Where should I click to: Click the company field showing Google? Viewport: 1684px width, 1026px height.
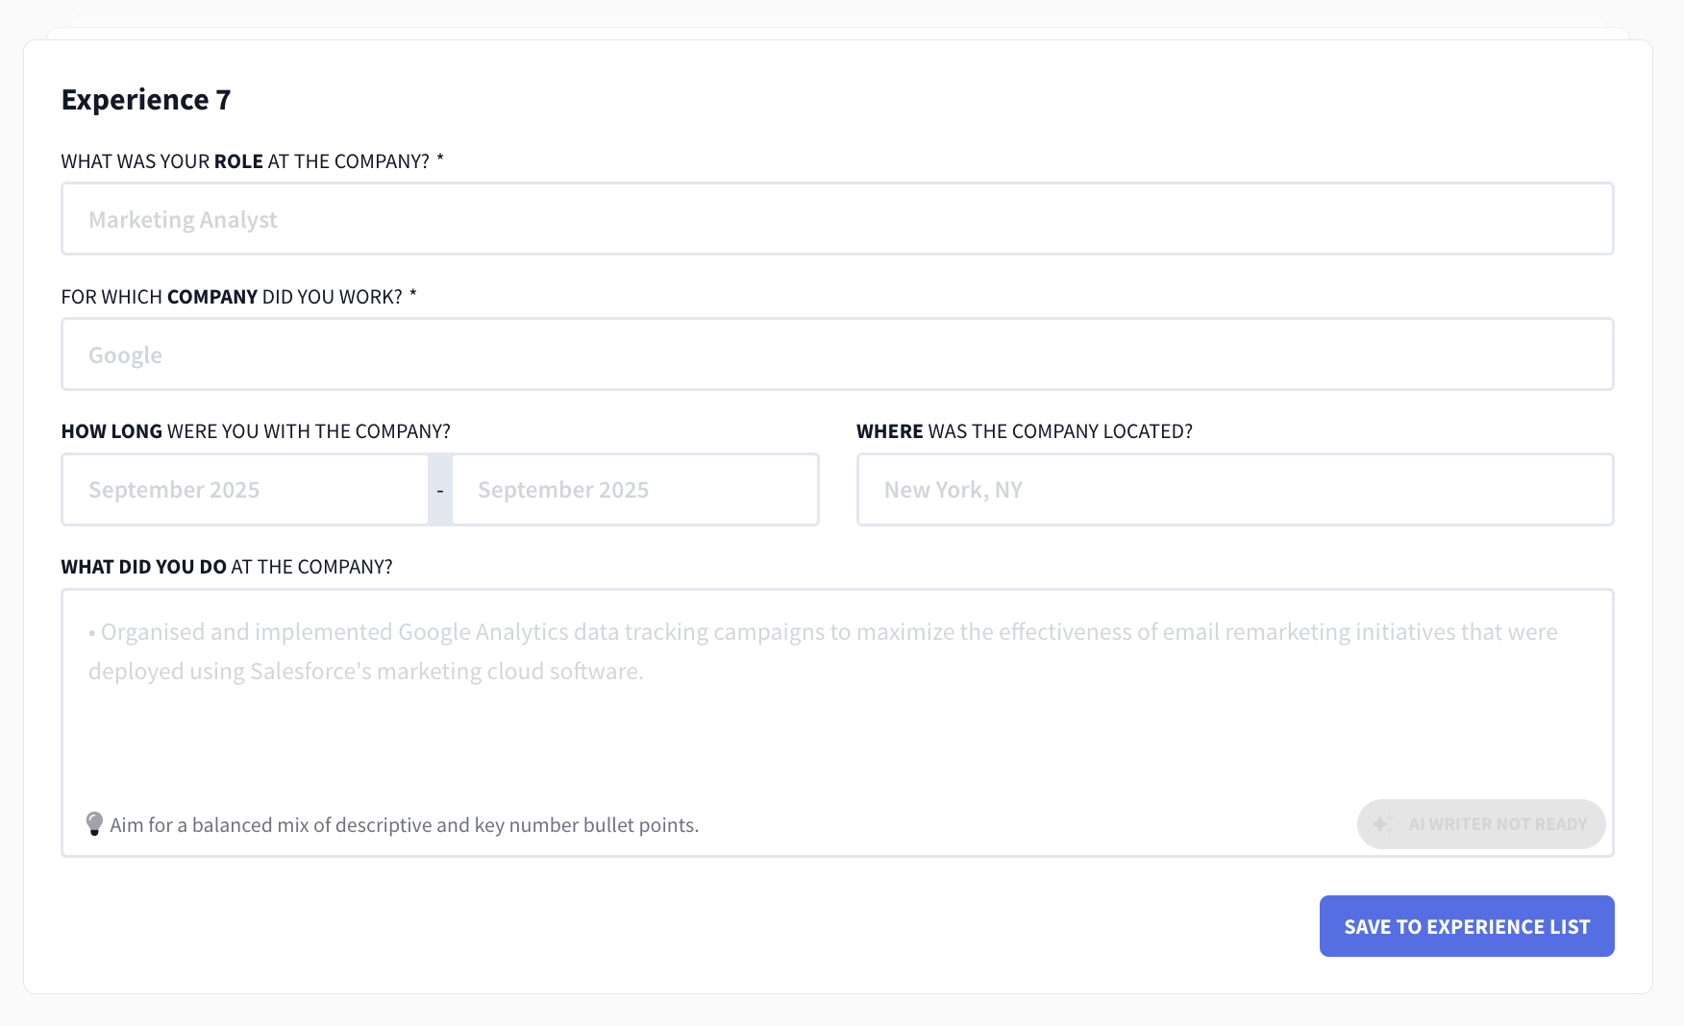tap(837, 354)
